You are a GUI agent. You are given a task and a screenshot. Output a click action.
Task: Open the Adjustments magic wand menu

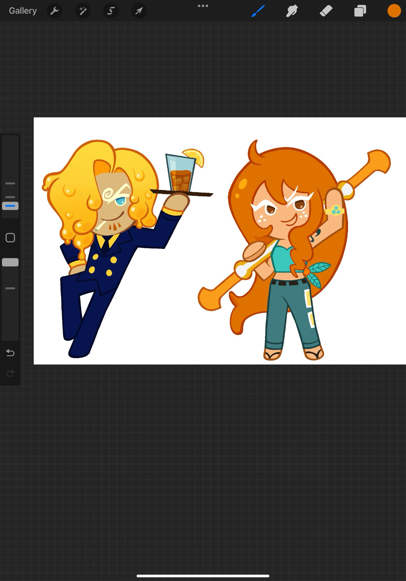83,11
